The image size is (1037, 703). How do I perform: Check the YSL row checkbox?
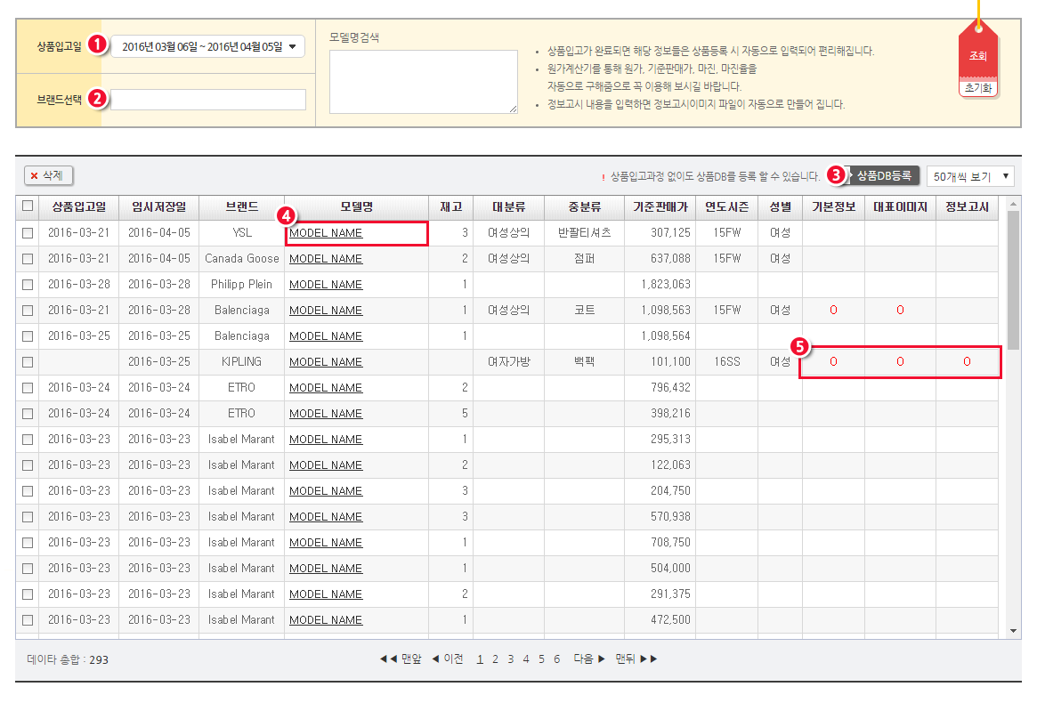pyautogui.click(x=28, y=233)
